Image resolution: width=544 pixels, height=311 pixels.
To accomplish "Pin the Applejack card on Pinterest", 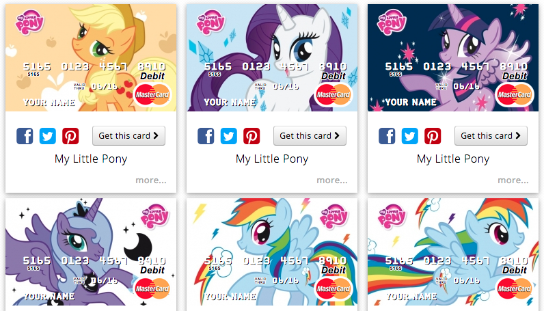I will click(x=70, y=136).
